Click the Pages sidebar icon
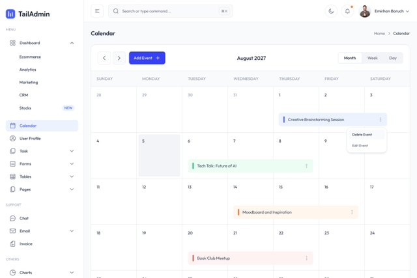 (12, 189)
